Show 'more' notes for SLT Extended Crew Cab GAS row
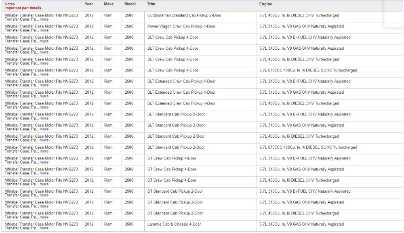404x233 pixels. pos(44,96)
